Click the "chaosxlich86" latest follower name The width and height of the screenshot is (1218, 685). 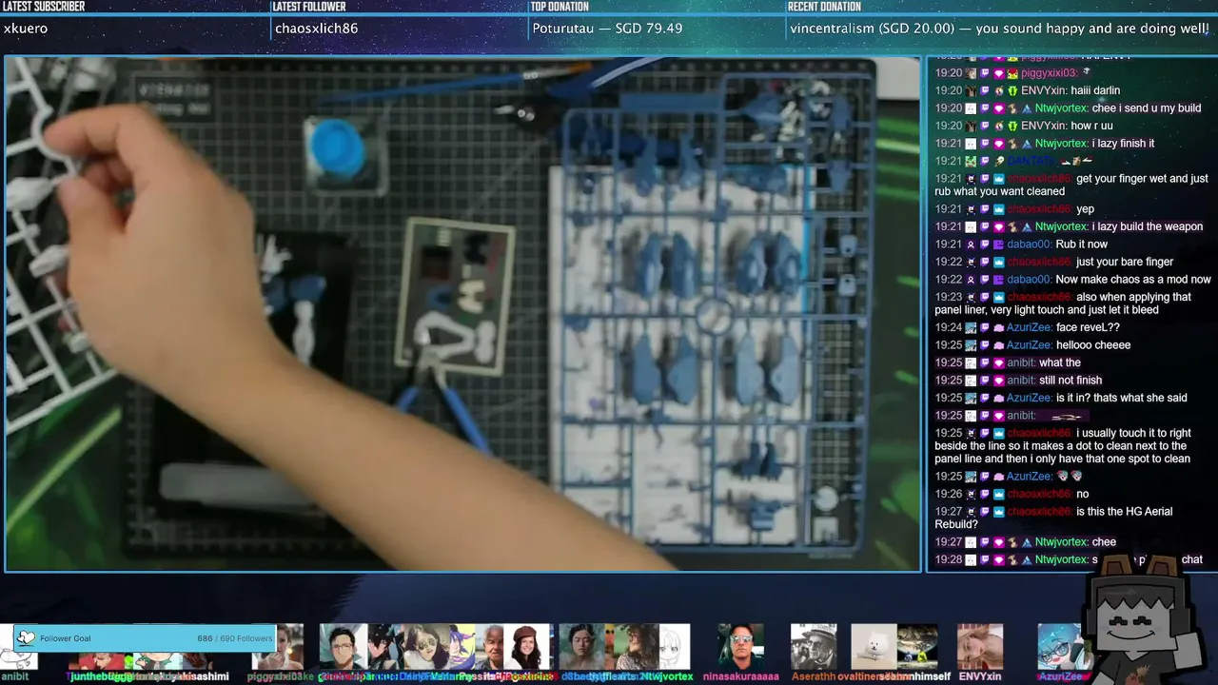point(317,29)
